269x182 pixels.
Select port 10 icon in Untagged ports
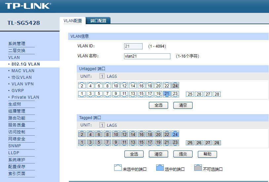coord(116,86)
